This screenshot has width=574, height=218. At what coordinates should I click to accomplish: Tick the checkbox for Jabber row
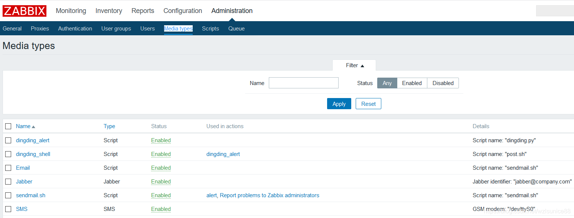pos(8,182)
